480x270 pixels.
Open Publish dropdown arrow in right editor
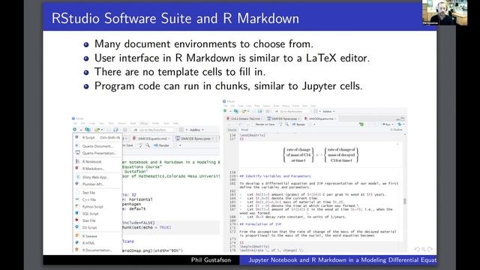[403, 124]
